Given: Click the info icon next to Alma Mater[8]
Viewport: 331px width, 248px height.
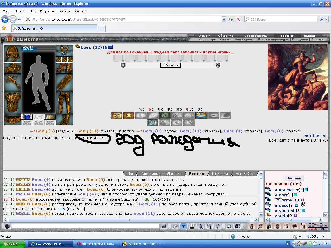Looking at the screenshot, I should 306,189.
